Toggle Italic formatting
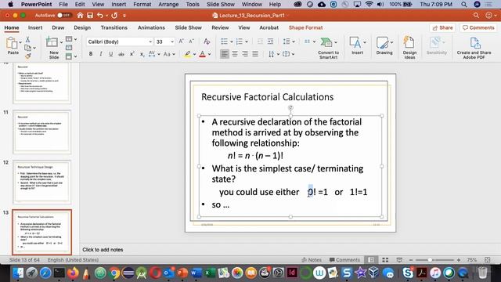Image resolution: width=501 pixels, height=282 pixels. click(x=101, y=54)
